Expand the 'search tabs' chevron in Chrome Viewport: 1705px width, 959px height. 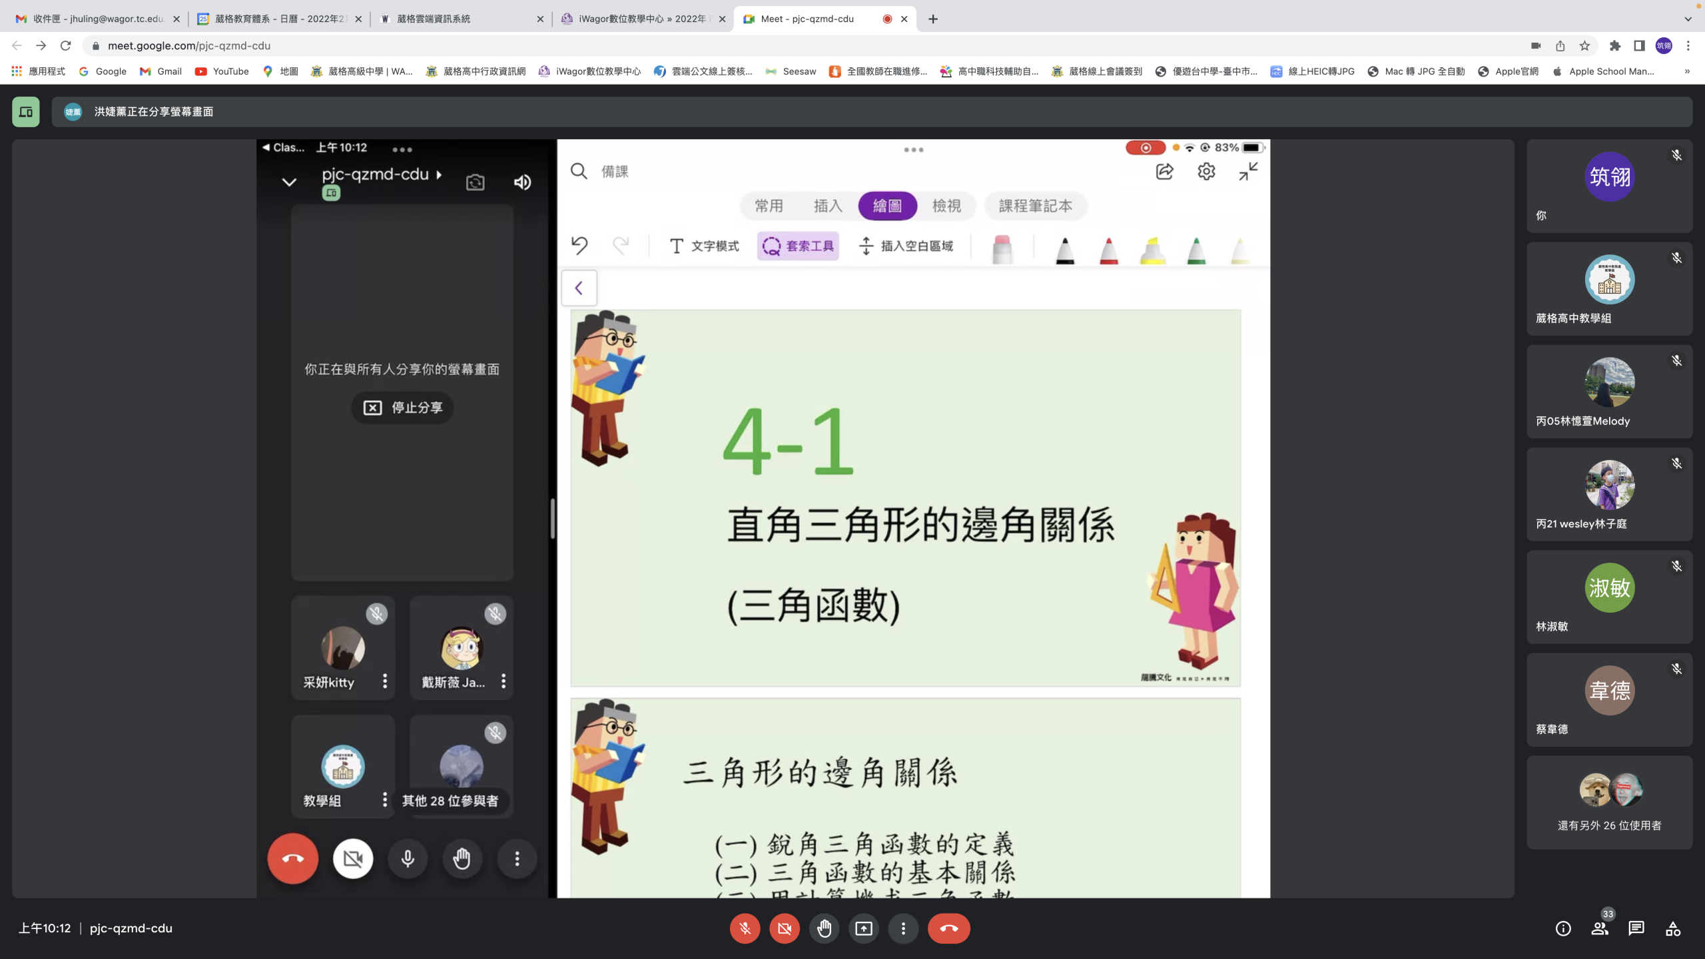click(1688, 19)
